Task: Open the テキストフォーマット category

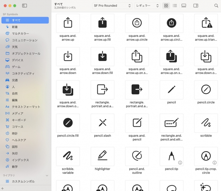Action: point(25,107)
